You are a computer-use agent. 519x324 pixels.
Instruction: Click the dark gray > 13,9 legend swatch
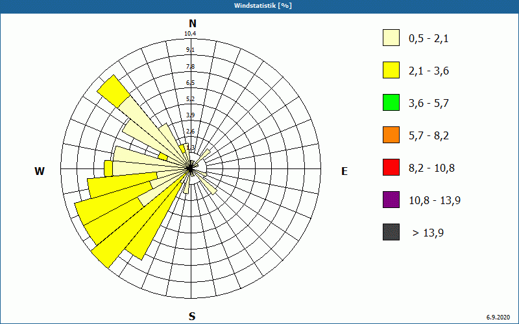391,232
